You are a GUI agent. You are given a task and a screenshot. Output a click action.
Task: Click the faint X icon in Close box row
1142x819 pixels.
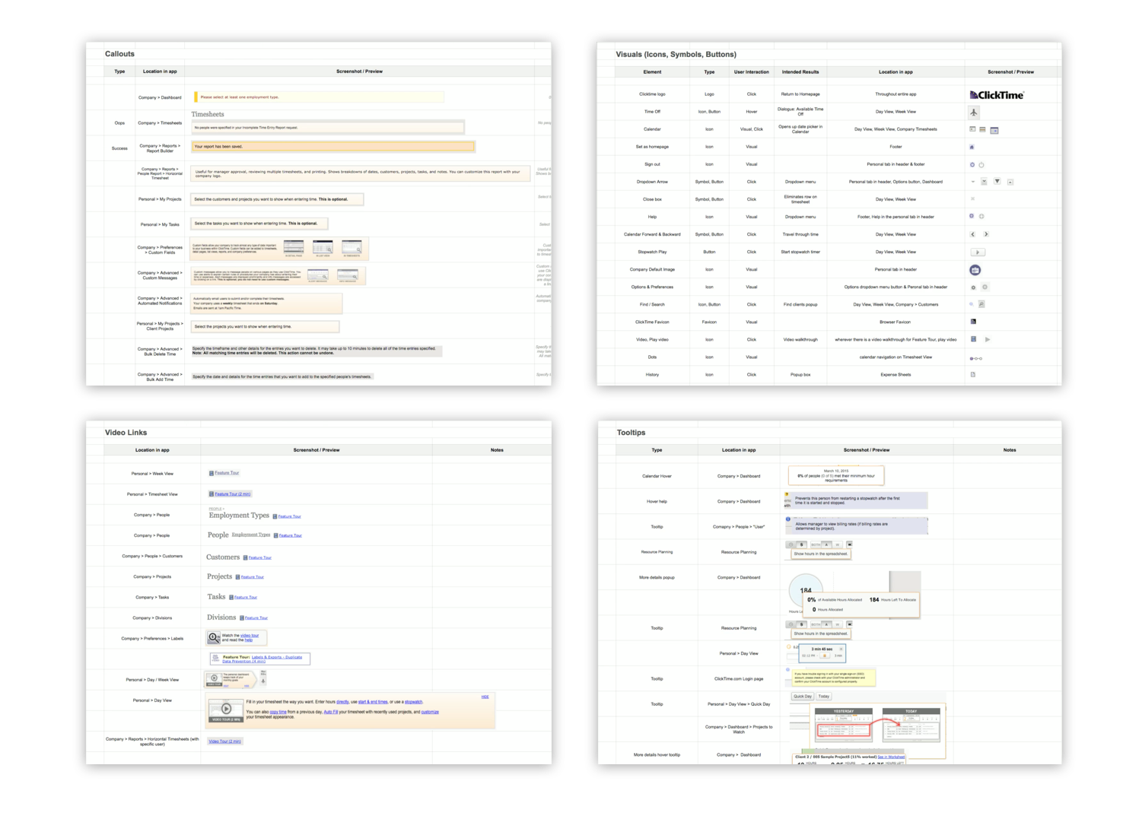click(972, 199)
